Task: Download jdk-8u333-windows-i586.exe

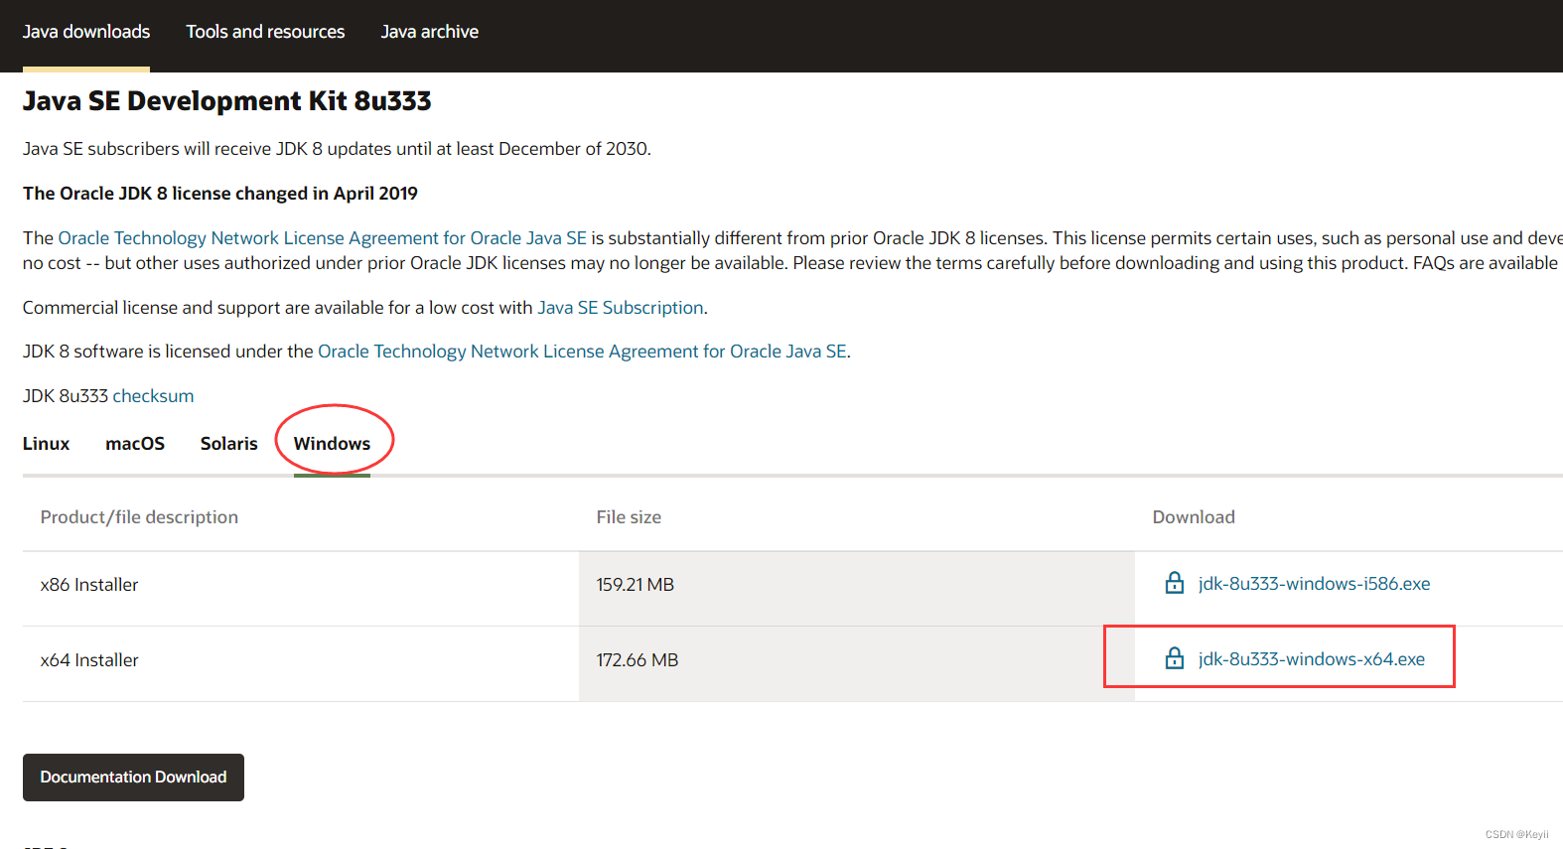Action: 1314,584
